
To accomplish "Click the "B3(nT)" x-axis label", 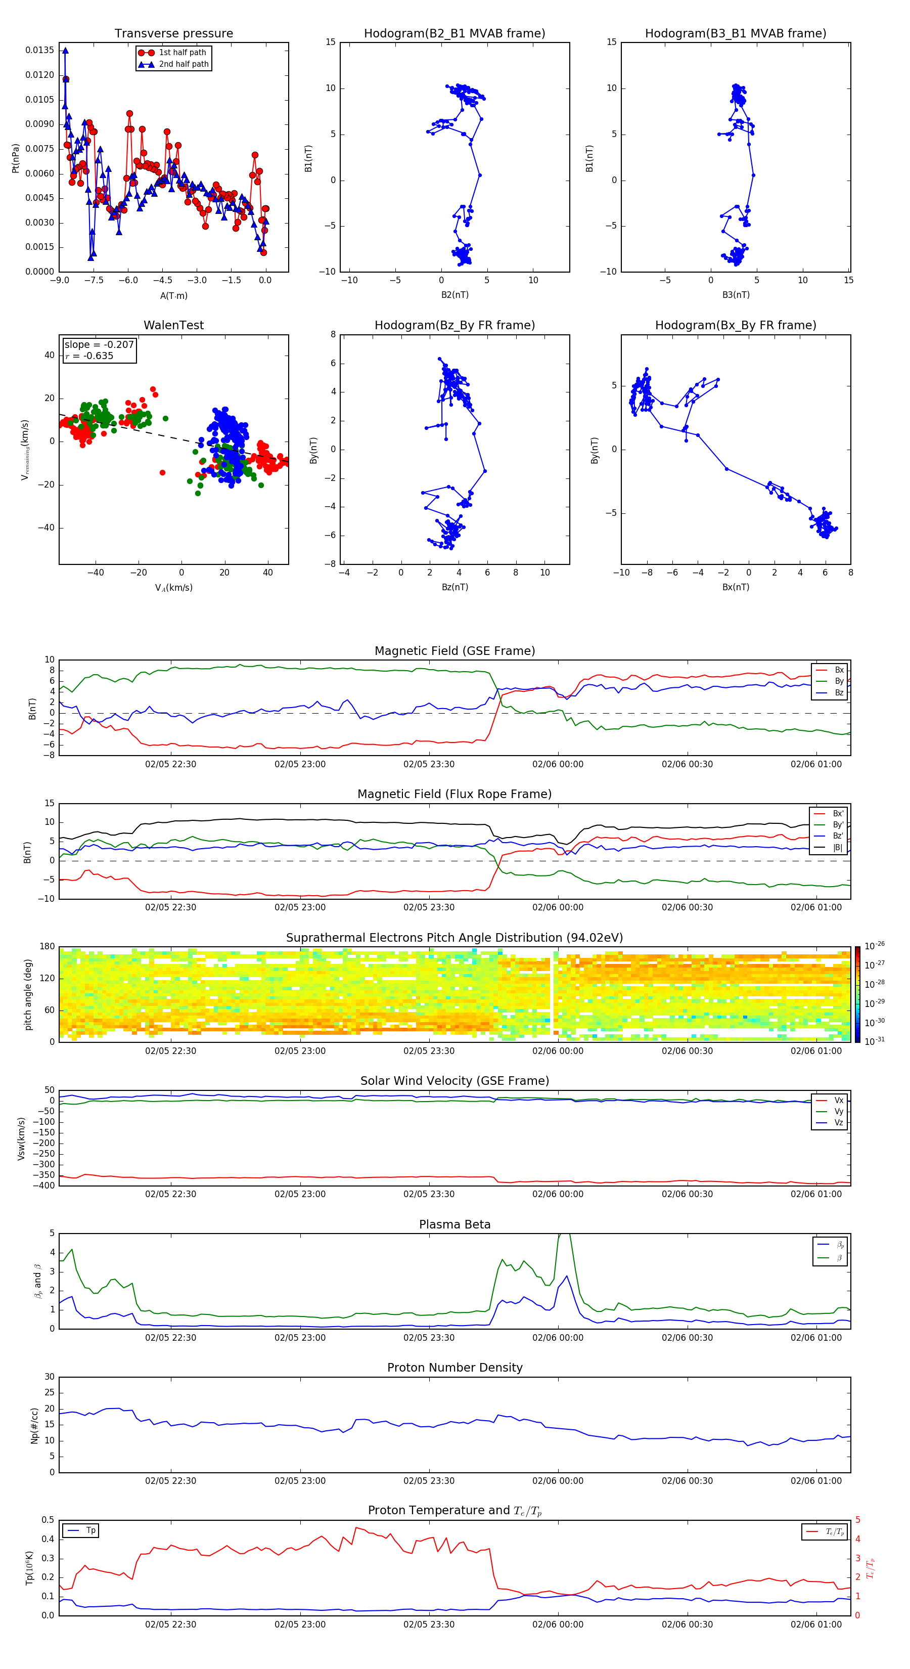I will click(736, 295).
